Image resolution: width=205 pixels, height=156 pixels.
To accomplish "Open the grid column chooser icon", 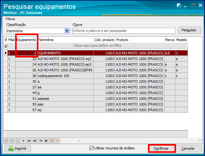I will pos(6,40).
